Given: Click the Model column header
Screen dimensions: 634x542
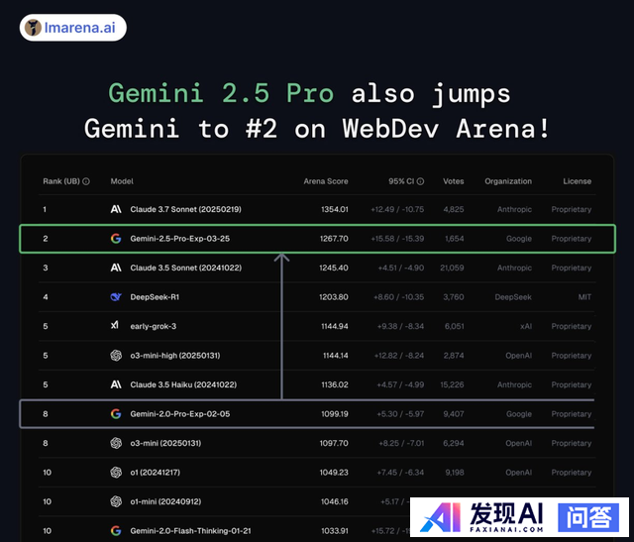Looking at the screenshot, I should [x=122, y=181].
